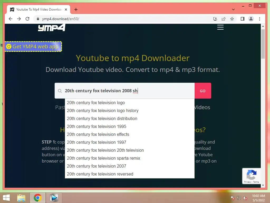
Task: Open Chrome three-dot menu
Action: (x=259, y=19)
